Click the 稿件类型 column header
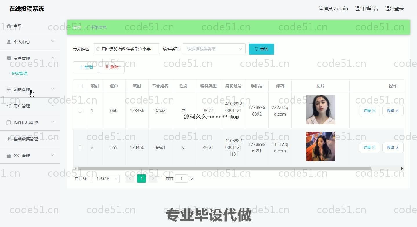This screenshot has width=417, height=227. 208,86
